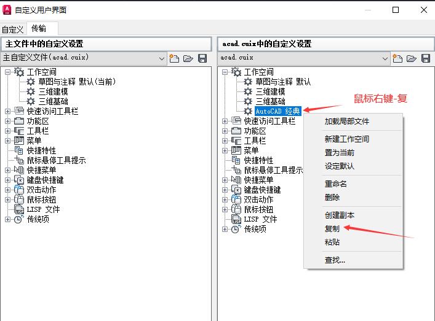This screenshot has height=321, width=435.
Task: Expand 鼠标按钮 node in right tree
Action: (225, 209)
